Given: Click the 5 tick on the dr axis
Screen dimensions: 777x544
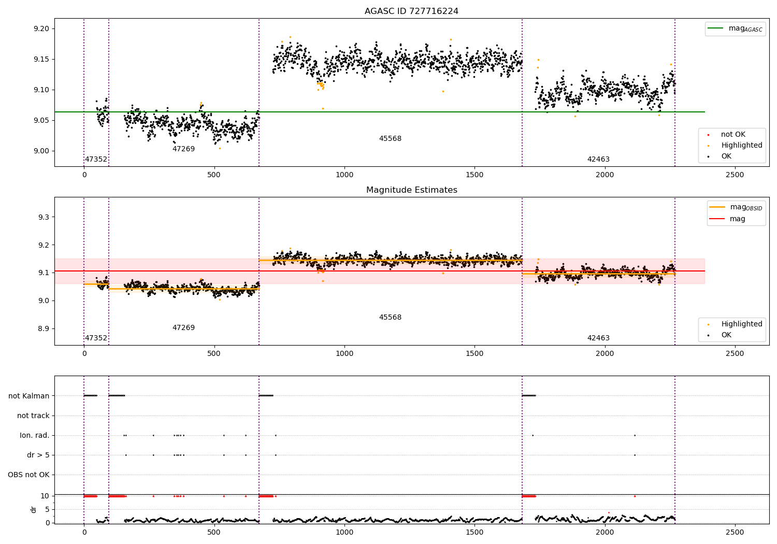Looking at the screenshot, I should 48,509.
